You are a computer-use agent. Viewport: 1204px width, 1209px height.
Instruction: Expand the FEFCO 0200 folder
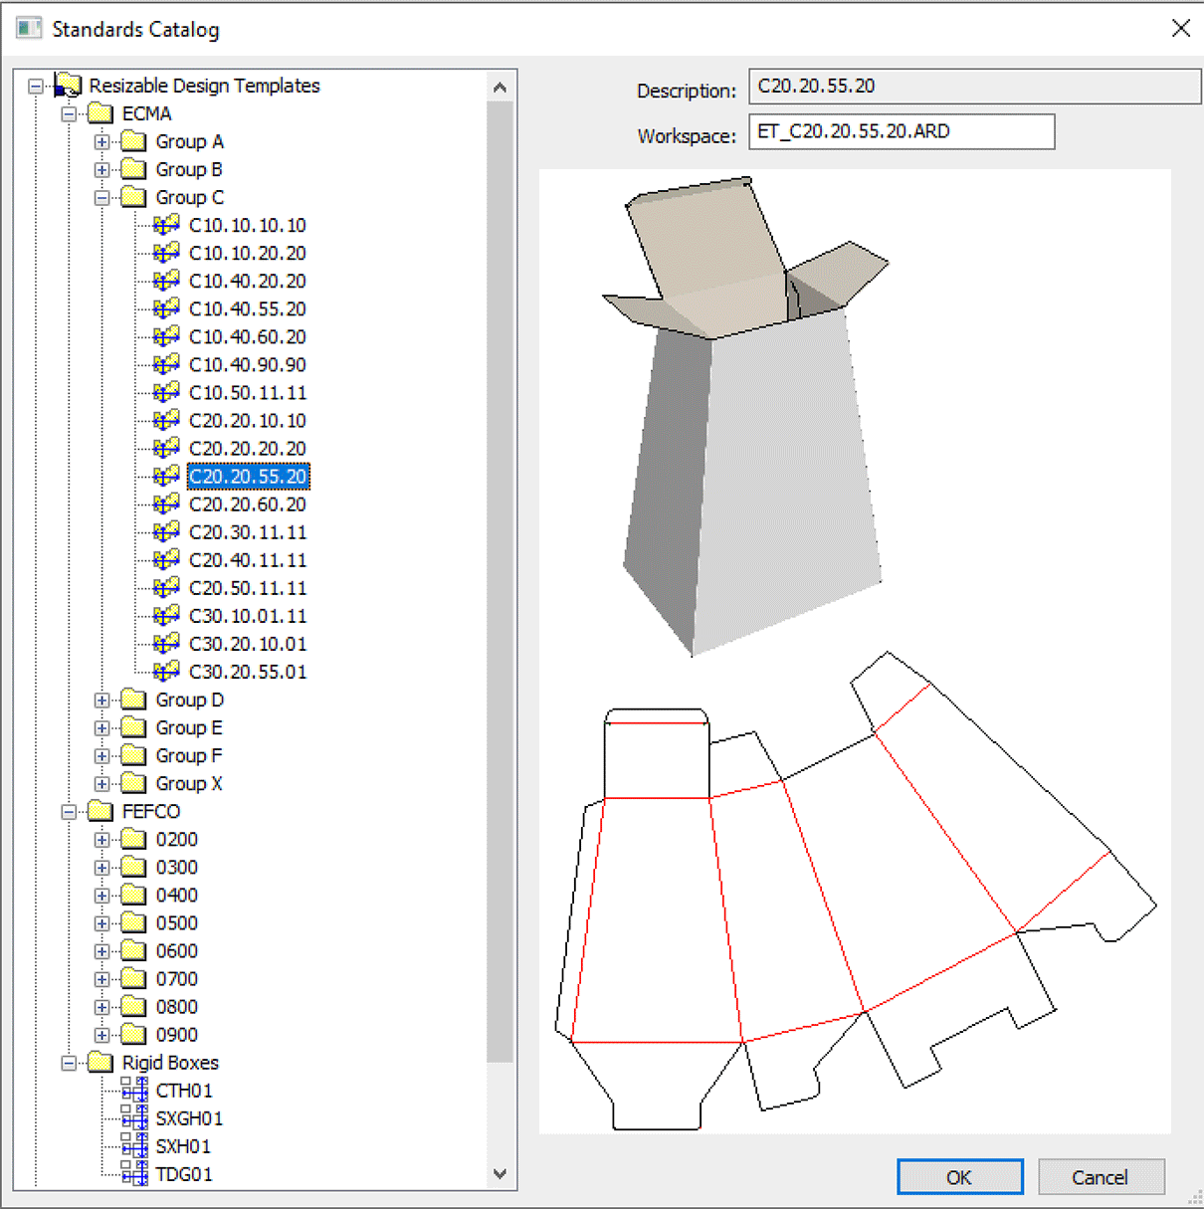coord(101,840)
